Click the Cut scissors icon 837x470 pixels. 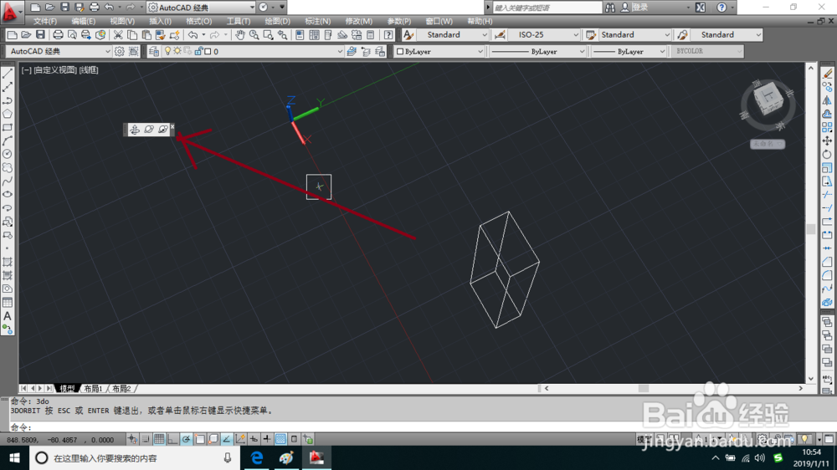pos(118,34)
